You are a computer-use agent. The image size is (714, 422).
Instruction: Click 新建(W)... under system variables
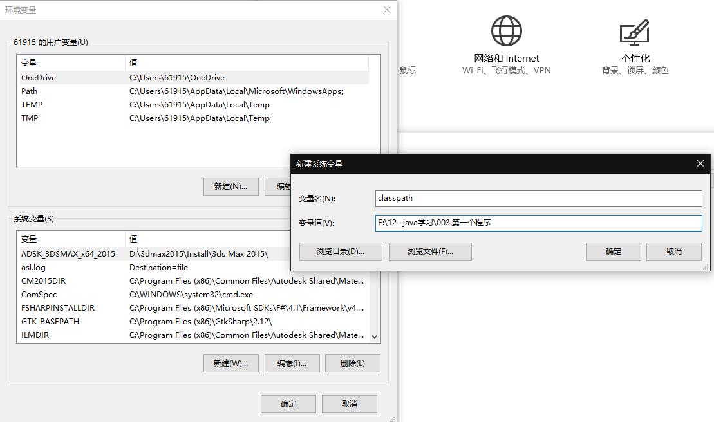coord(231,363)
